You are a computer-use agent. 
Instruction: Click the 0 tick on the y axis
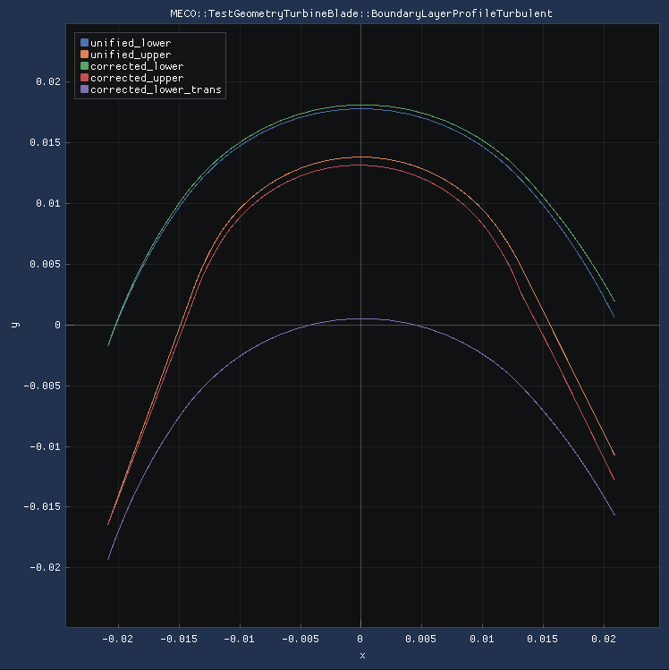57,326
